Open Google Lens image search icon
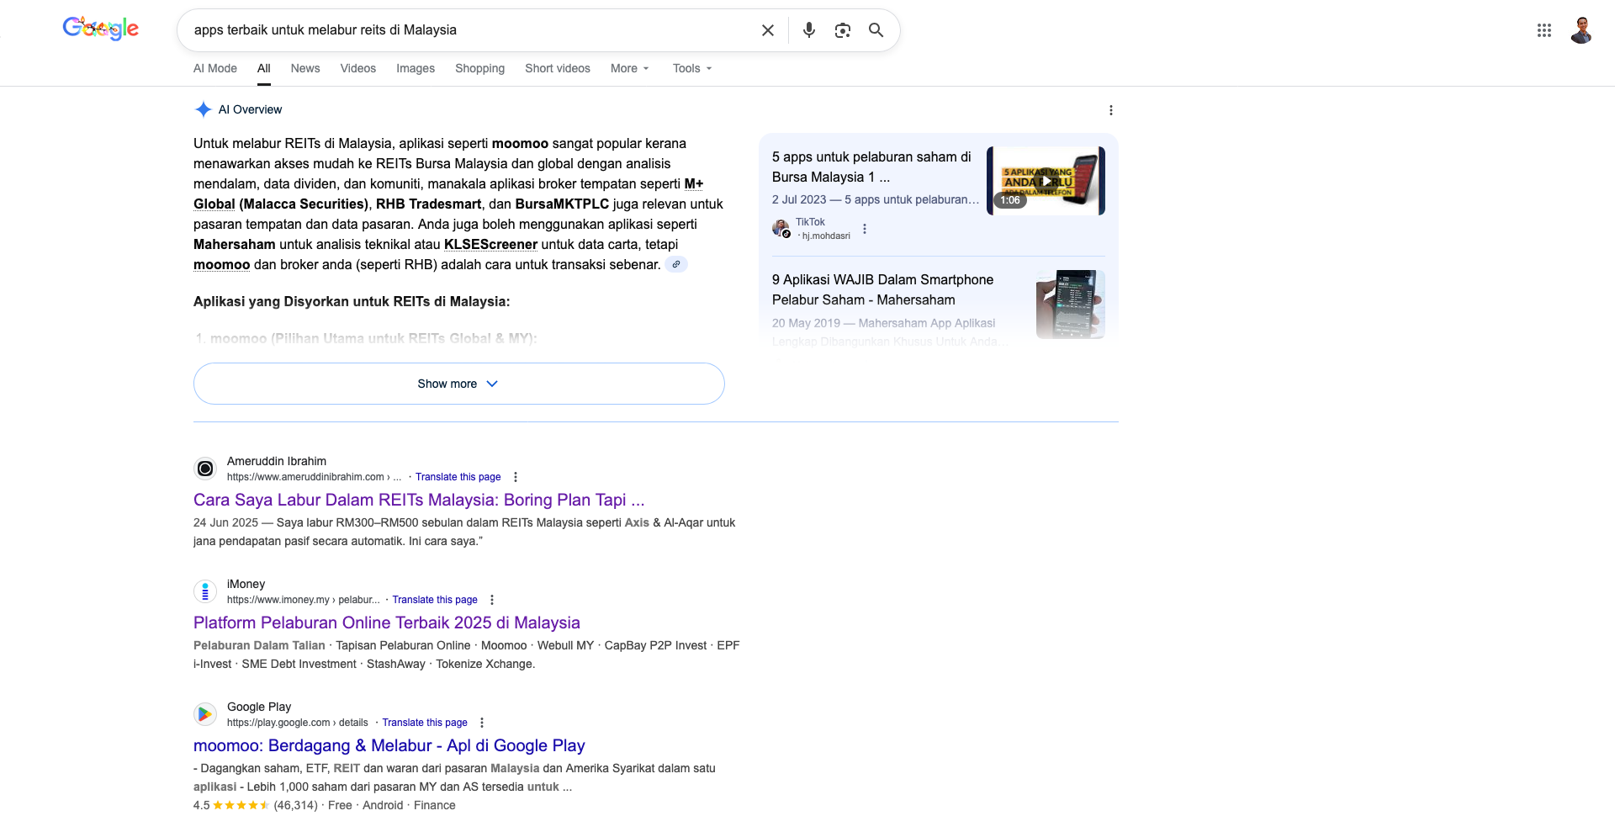 point(842,30)
